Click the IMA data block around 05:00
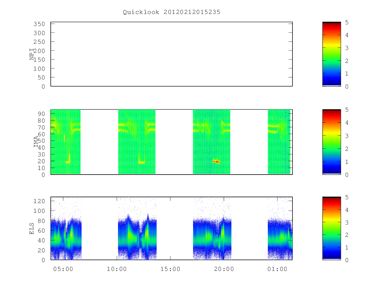The height and width of the screenshot is (292, 390). (66, 142)
